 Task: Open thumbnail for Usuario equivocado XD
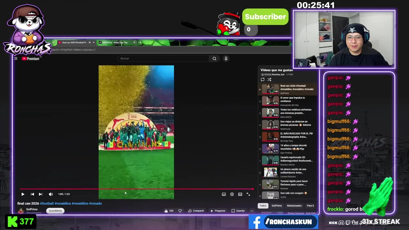tap(270, 161)
